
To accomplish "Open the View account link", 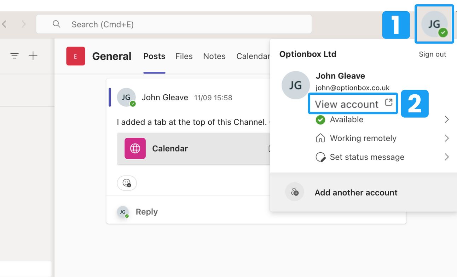I will (x=353, y=104).
